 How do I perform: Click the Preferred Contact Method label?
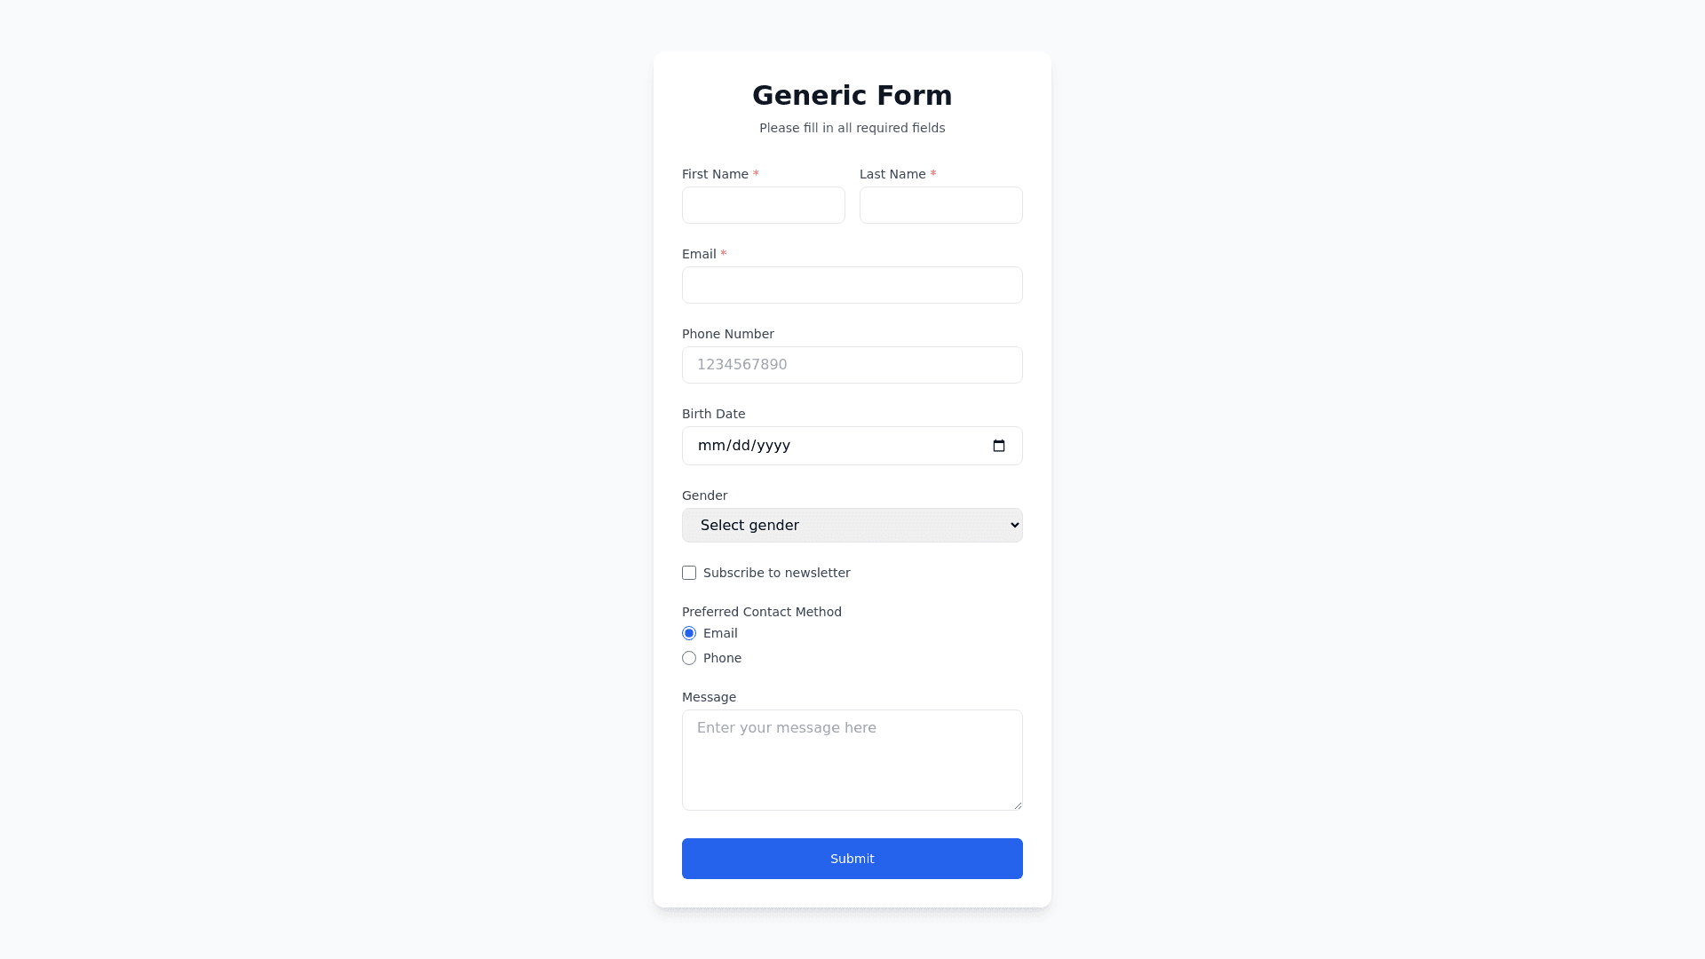click(x=761, y=612)
